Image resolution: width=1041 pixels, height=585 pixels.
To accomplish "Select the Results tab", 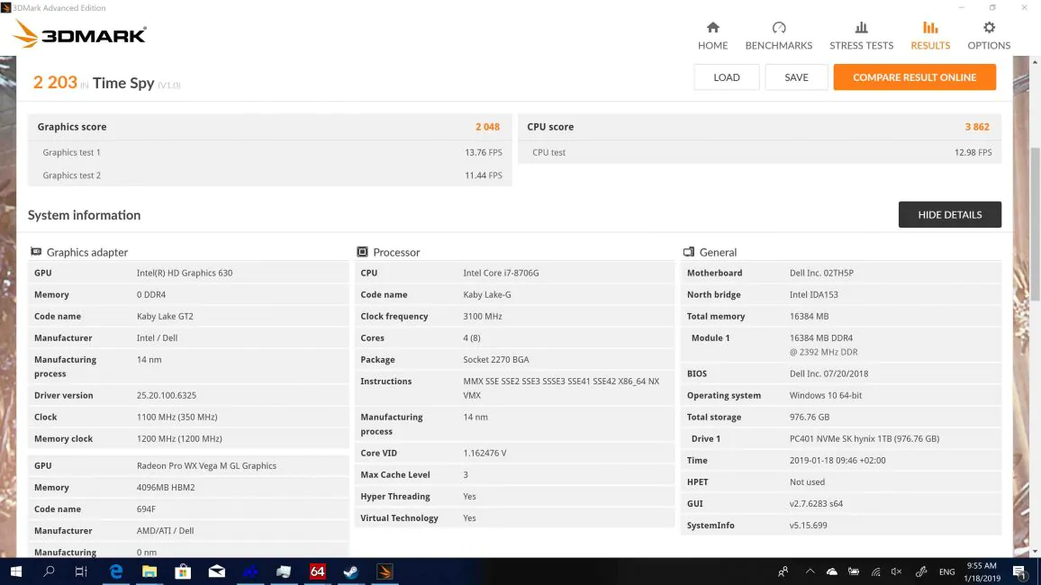I will 930,35.
